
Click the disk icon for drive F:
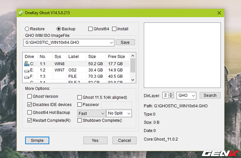coord(27,77)
